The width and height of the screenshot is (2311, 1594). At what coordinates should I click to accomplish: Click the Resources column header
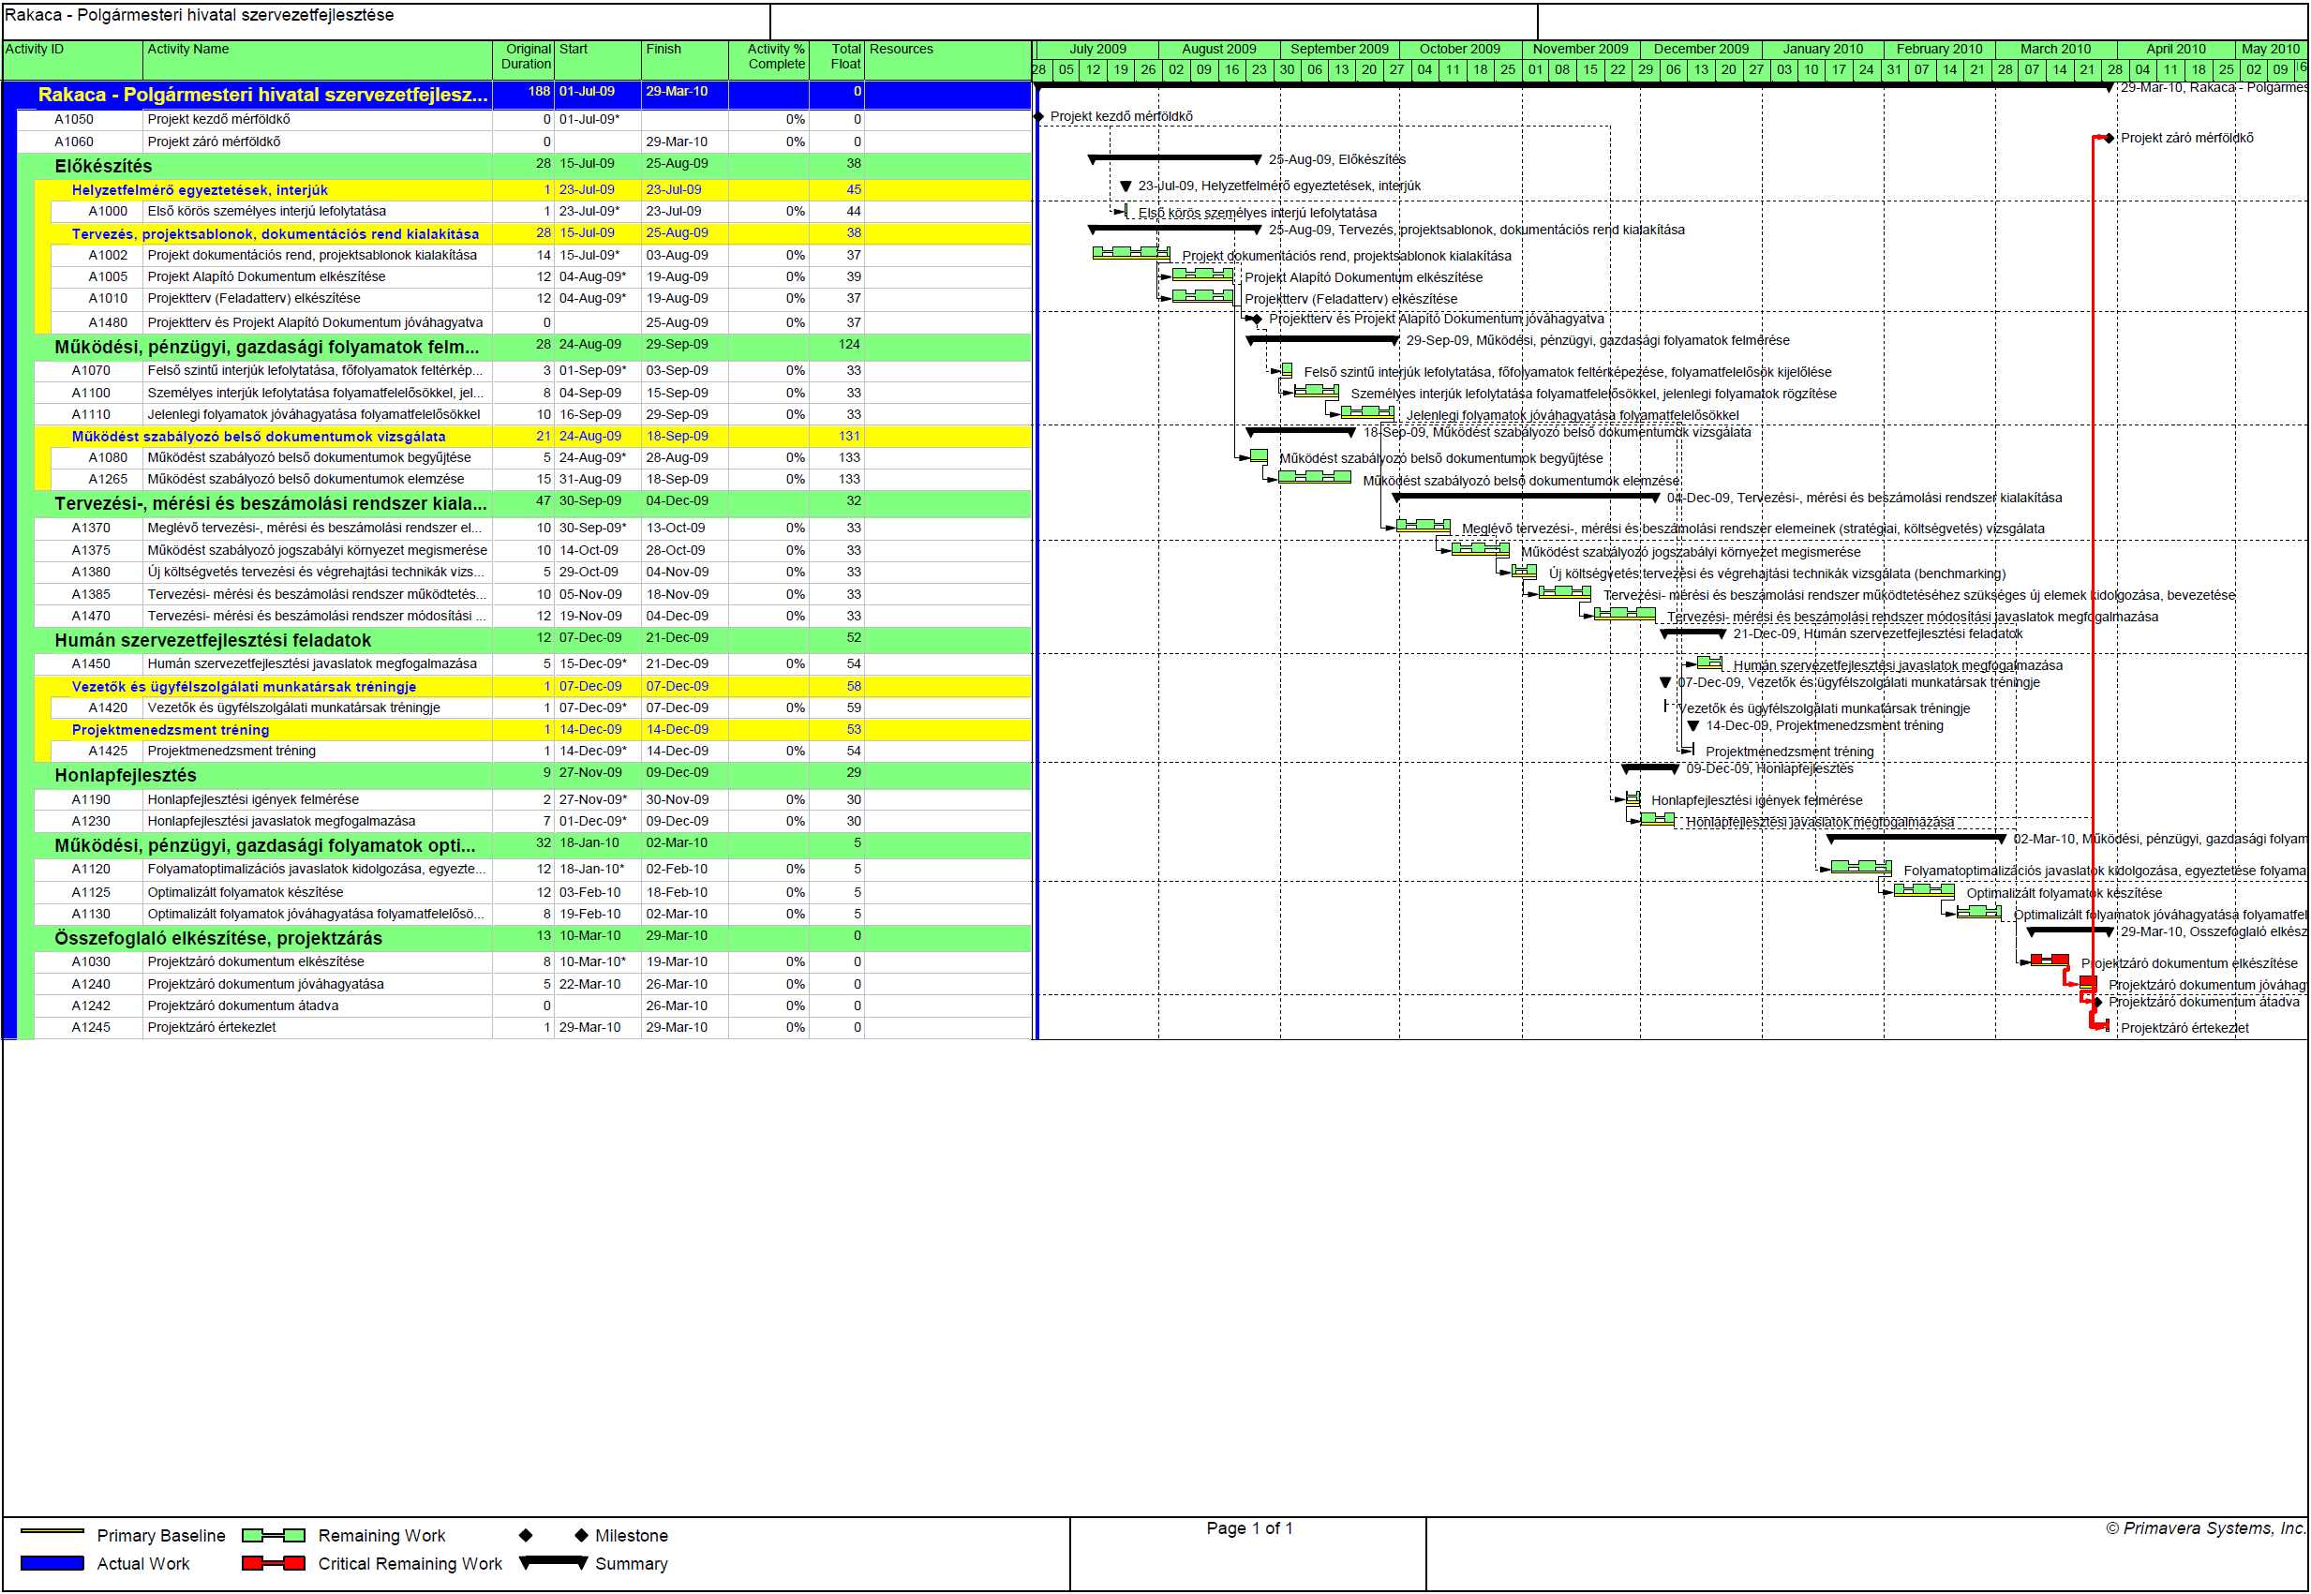tap(947, 60)
